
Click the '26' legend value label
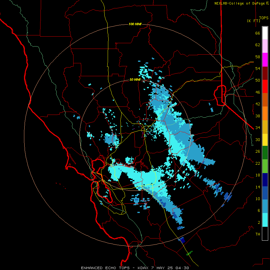(x=257, y=151)
